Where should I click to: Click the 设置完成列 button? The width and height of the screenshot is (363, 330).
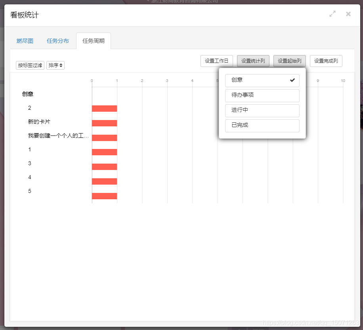pyautogui.click(x=326, y=61)
